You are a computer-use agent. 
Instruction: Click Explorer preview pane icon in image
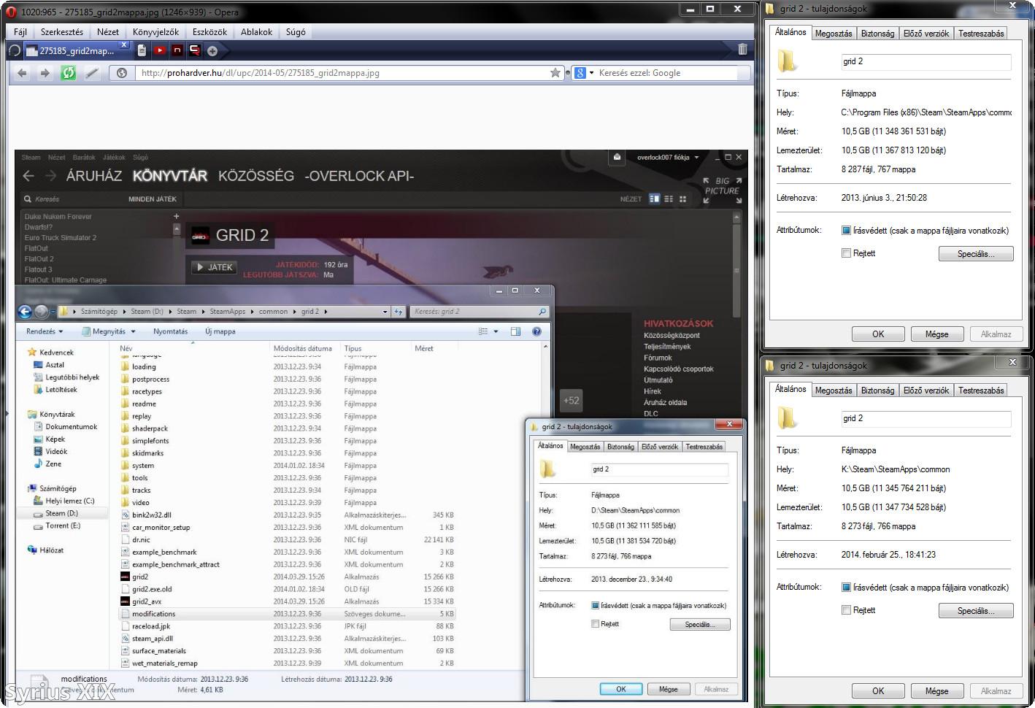tap(515, 331)
